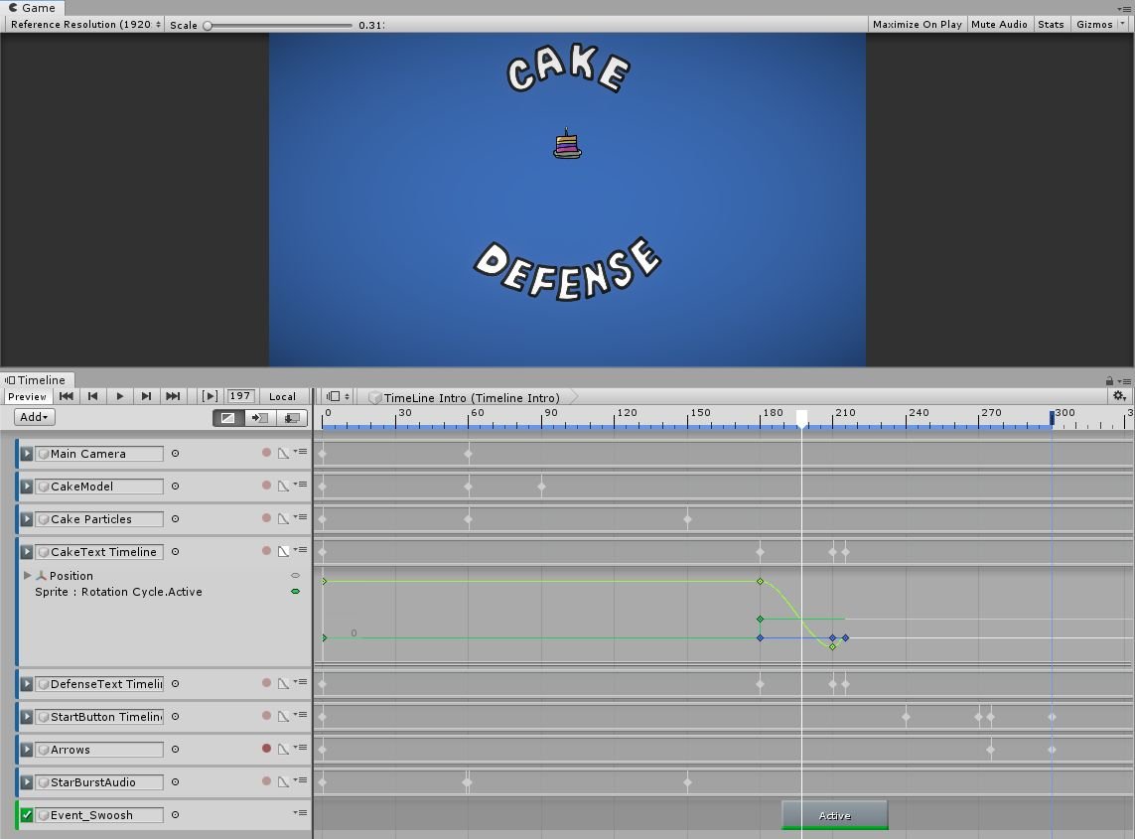Viewport: 1135px width, 839px height.
Task: Open the Add track dropdown
Action: pos(34,417)
